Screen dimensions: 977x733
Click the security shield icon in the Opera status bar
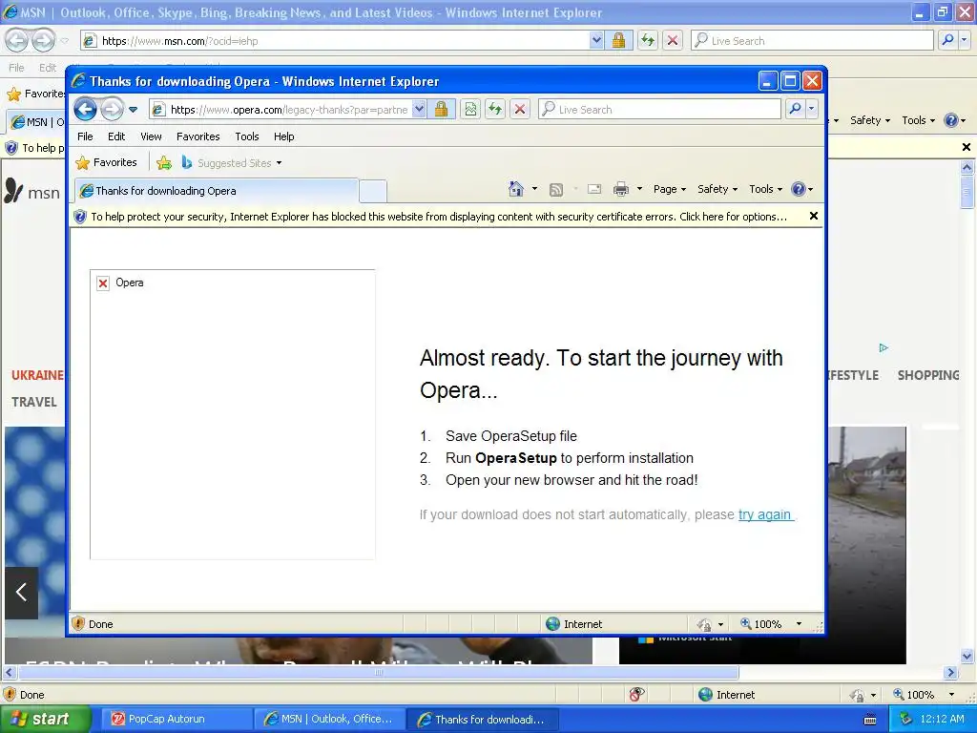[78, 623]
